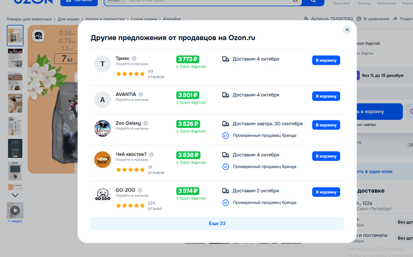413x257 pixels.
Task: Click the info icon beside Чей хвостик?
Action: click(x=151, y=154)
